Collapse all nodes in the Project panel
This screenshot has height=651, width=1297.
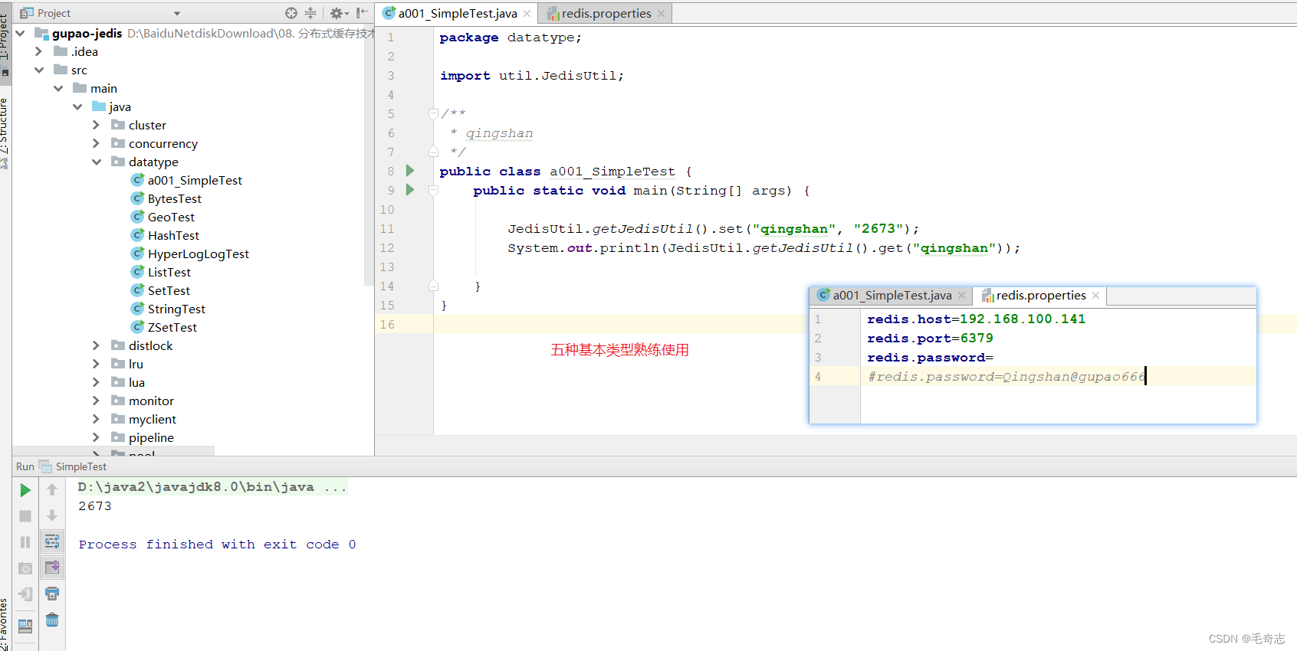(310, 13)
